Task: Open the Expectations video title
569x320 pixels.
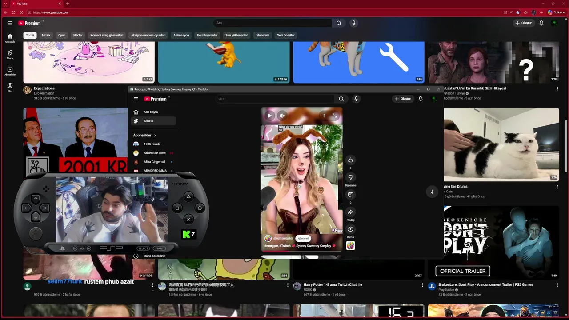Action: coord(44,88)
